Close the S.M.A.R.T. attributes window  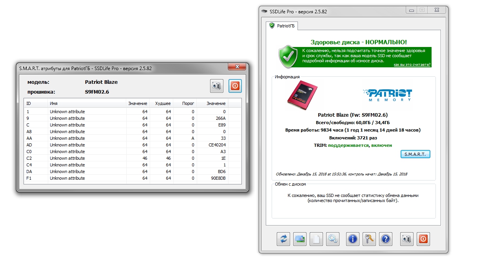pos(236,67)
